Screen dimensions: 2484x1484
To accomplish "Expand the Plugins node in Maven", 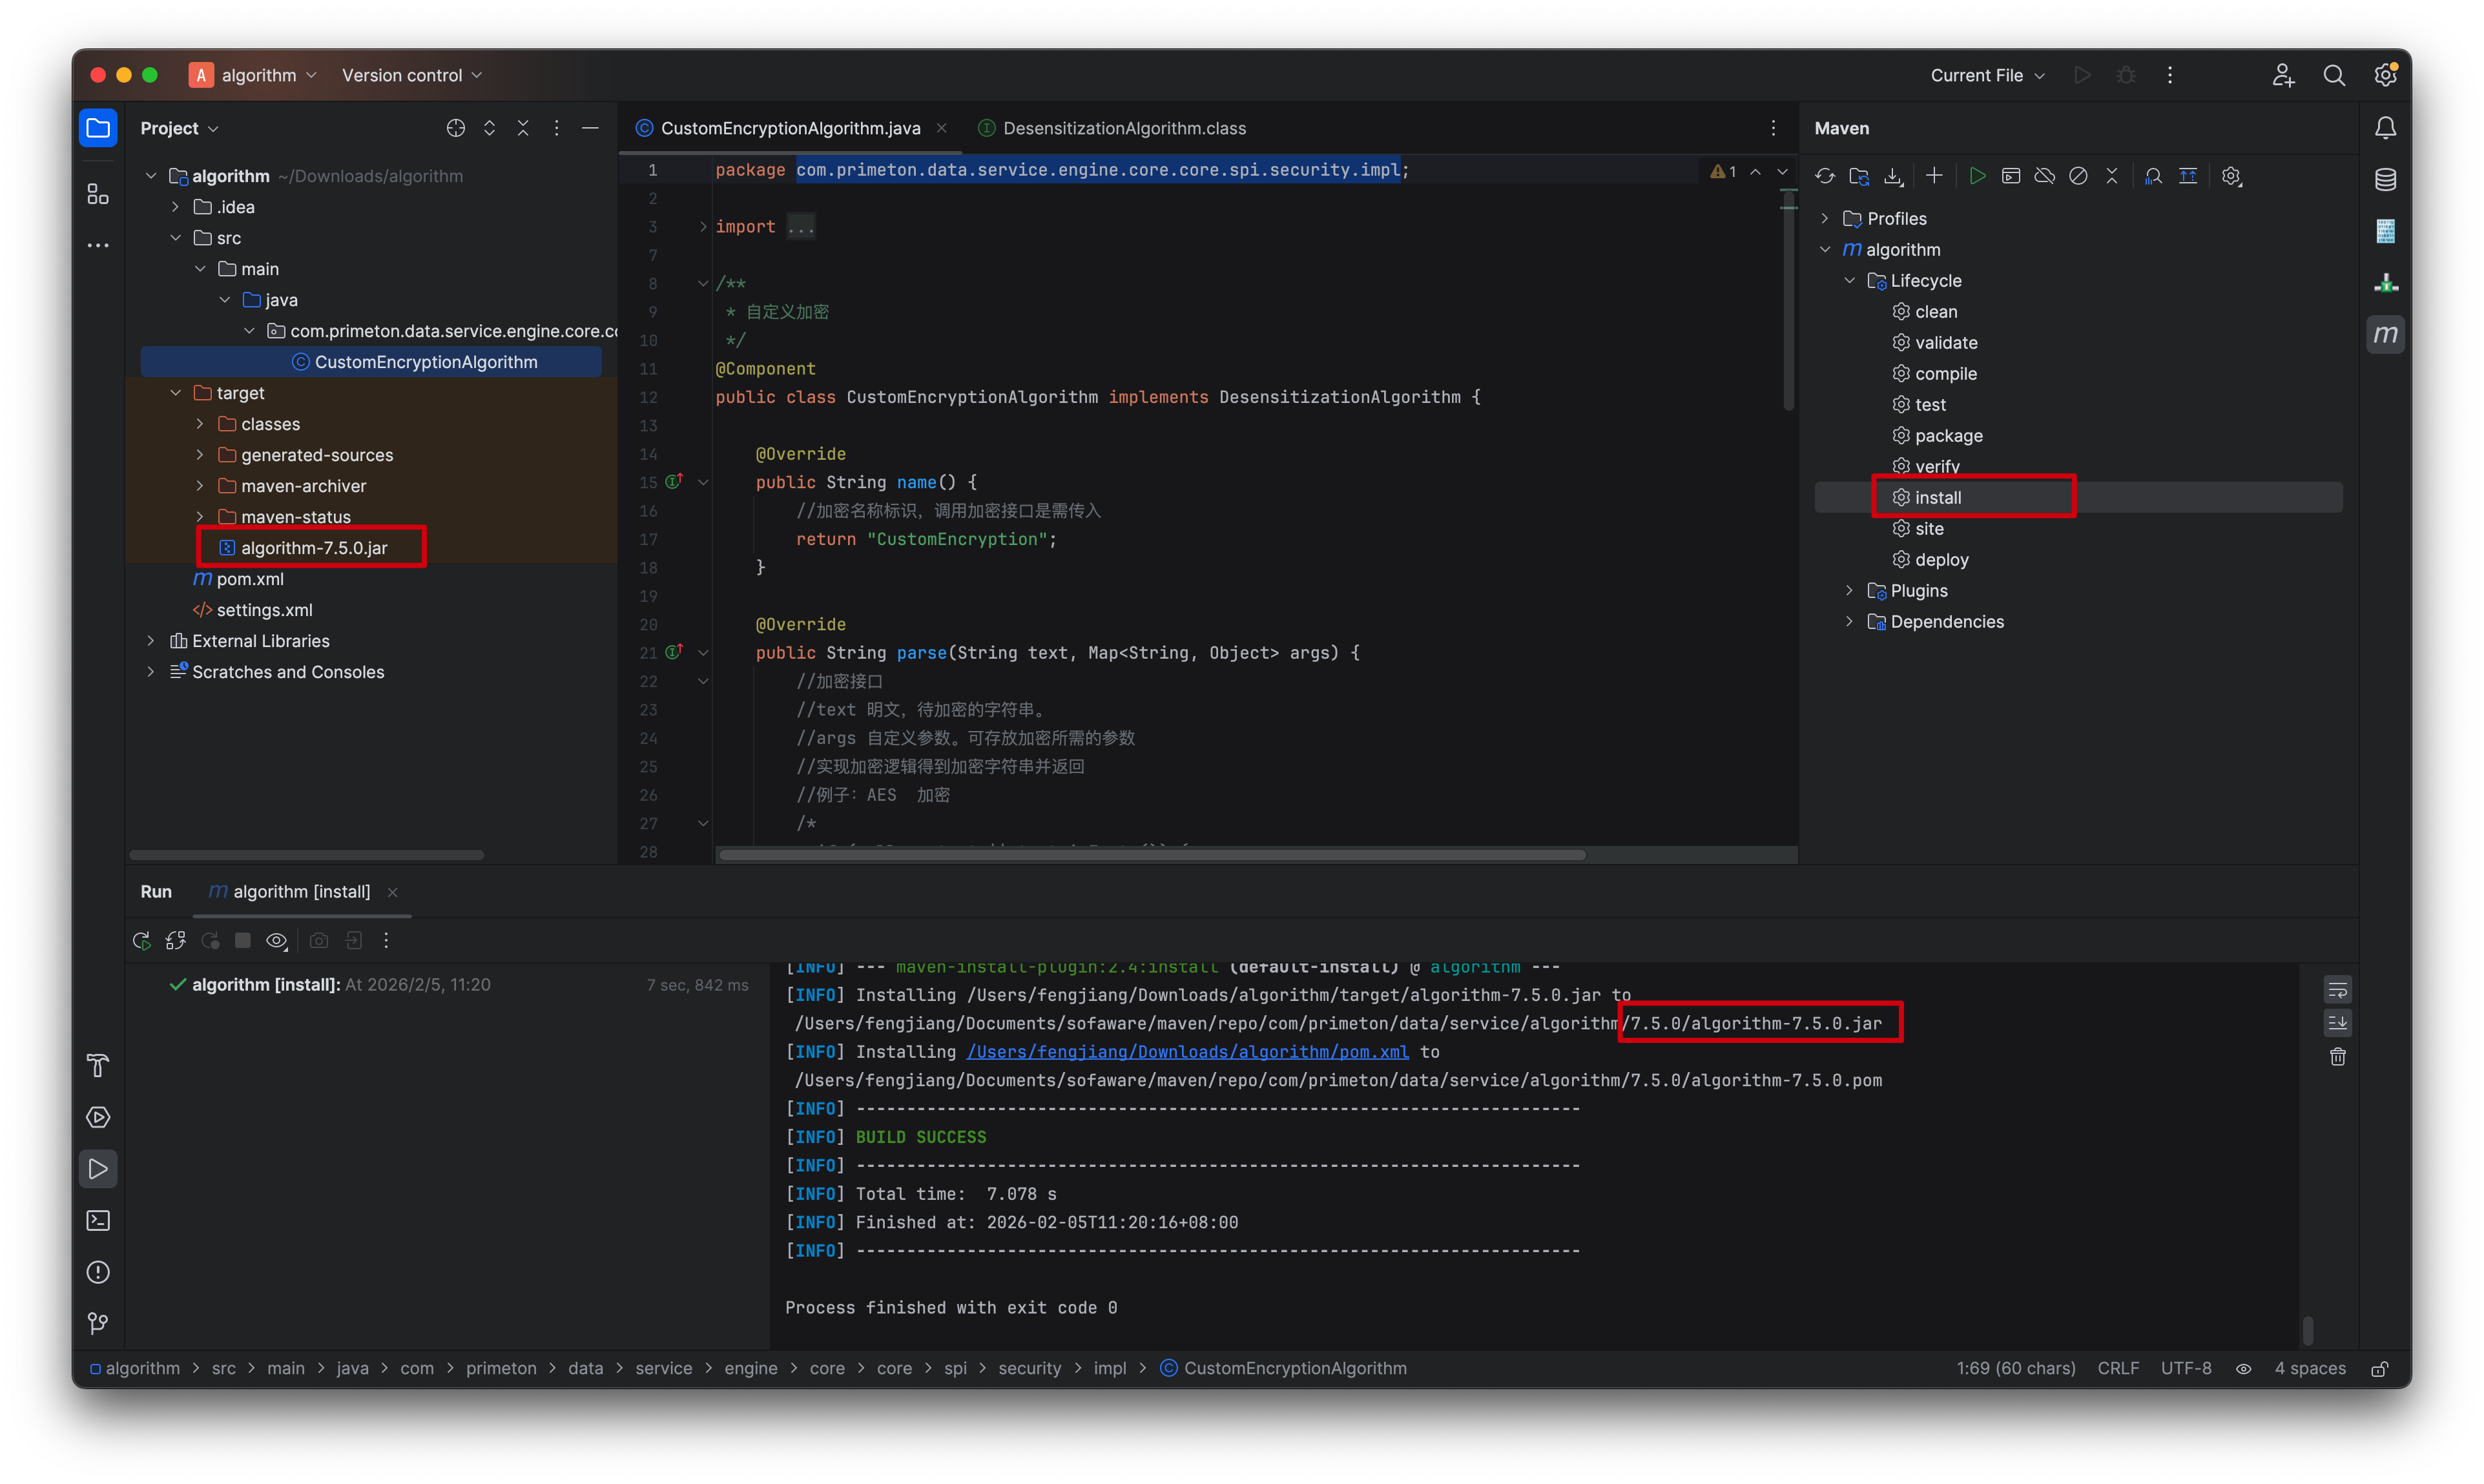I will [1849, 591].
